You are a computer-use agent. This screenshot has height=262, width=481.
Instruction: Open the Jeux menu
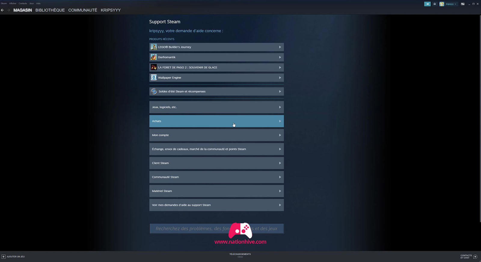[x=32, y=4]
